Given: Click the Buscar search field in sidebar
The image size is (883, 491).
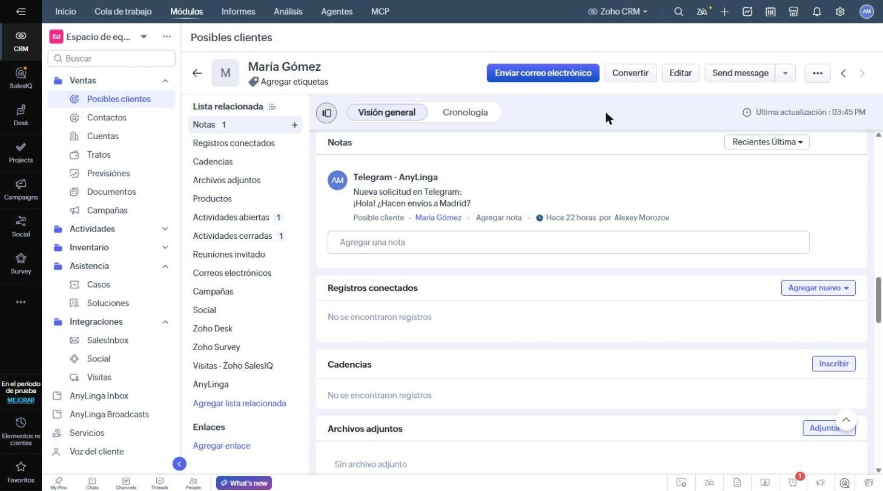Looking at the screenshot, I should click(111, 59).
